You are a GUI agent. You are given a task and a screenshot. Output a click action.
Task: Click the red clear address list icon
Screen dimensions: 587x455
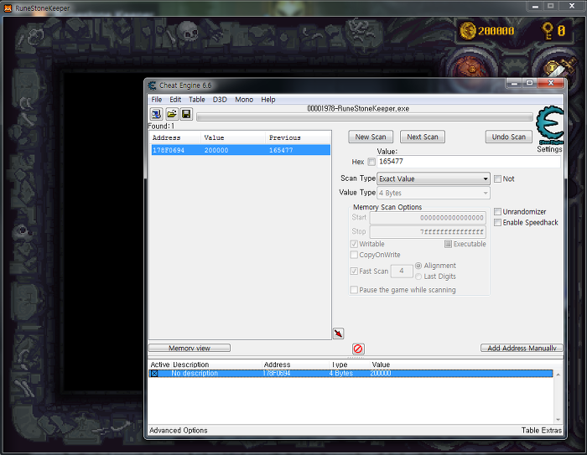[358, 349]
